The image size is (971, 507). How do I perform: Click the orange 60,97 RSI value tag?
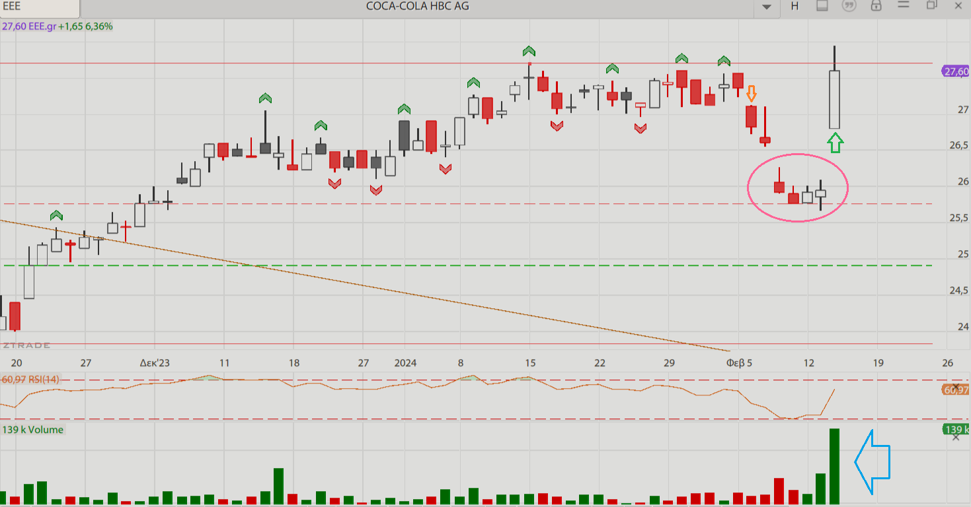(x=956, y=389)
